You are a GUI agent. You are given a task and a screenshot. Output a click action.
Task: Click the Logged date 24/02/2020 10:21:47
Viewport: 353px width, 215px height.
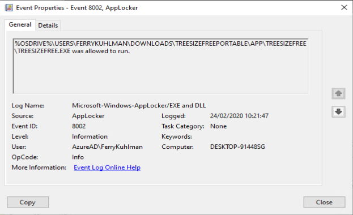click(239, 116)
